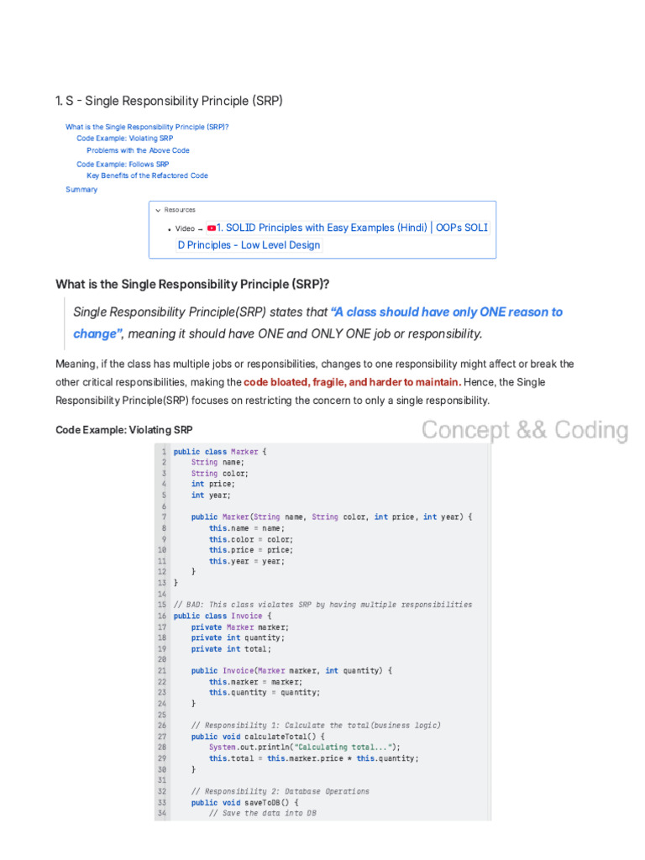Click the 'Resources' label in the box

(180, 210)
